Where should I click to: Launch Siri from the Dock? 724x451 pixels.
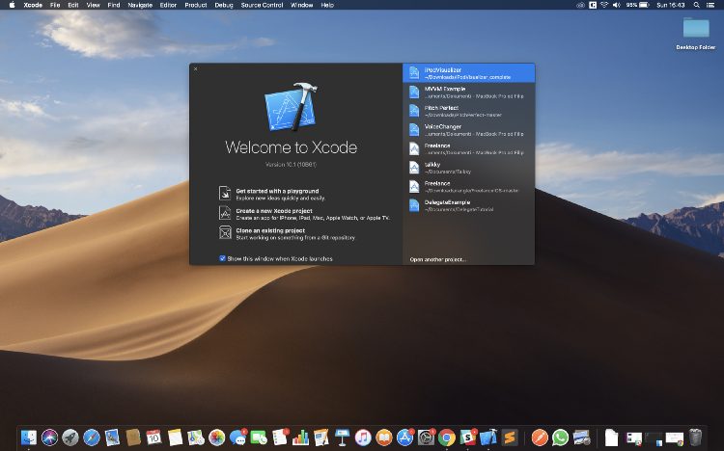click(x=49, y=438)
